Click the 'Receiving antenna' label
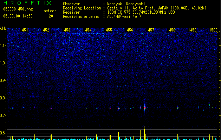221x140 pixels. (x=81, y=16)
